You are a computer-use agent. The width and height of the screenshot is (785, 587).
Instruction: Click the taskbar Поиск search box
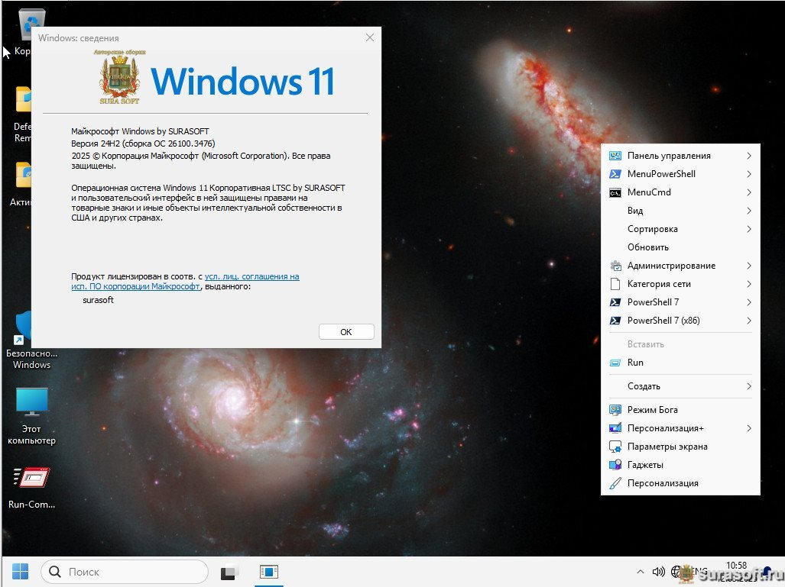point(125,572)
